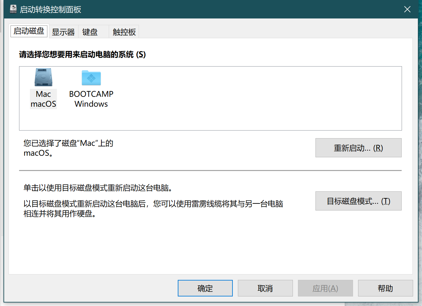Click the text 请选择您想要用来启动电脑的系统 (S)

click(82, 54)
